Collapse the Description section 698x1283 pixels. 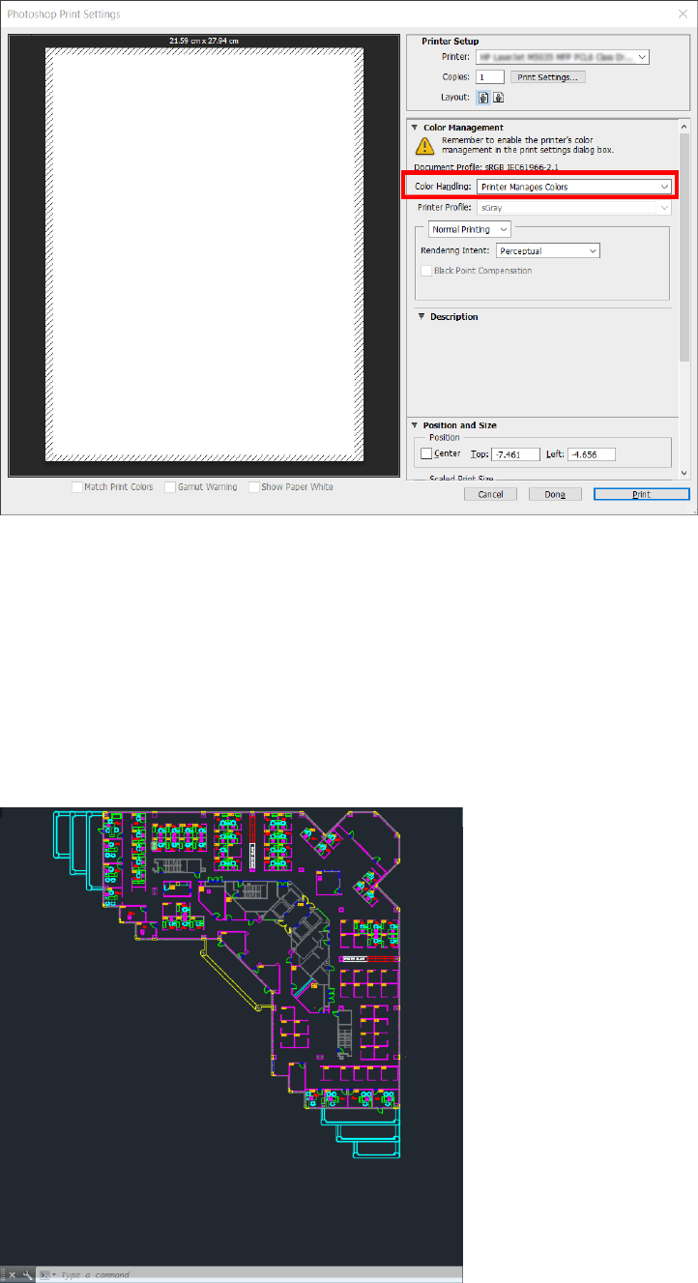422,317
